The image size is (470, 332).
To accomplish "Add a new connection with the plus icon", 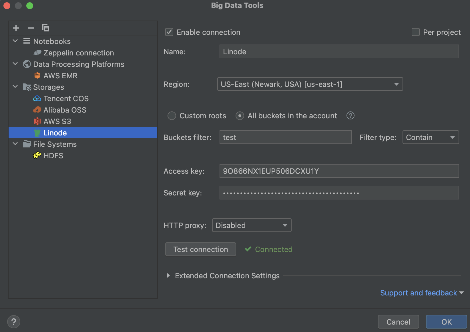I will tap(16, 28).
